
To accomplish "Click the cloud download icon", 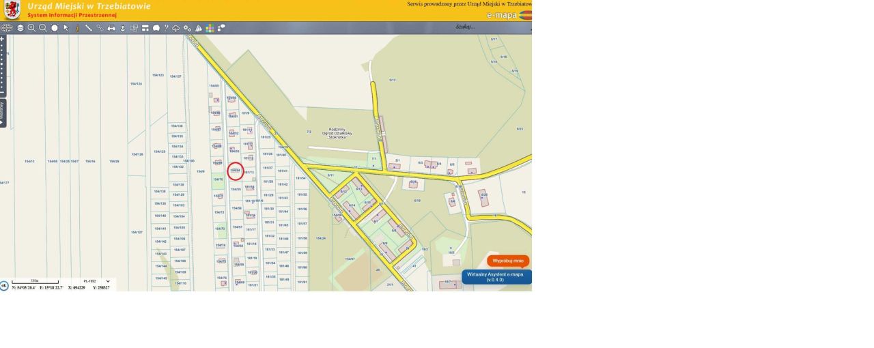I will 175,28.
